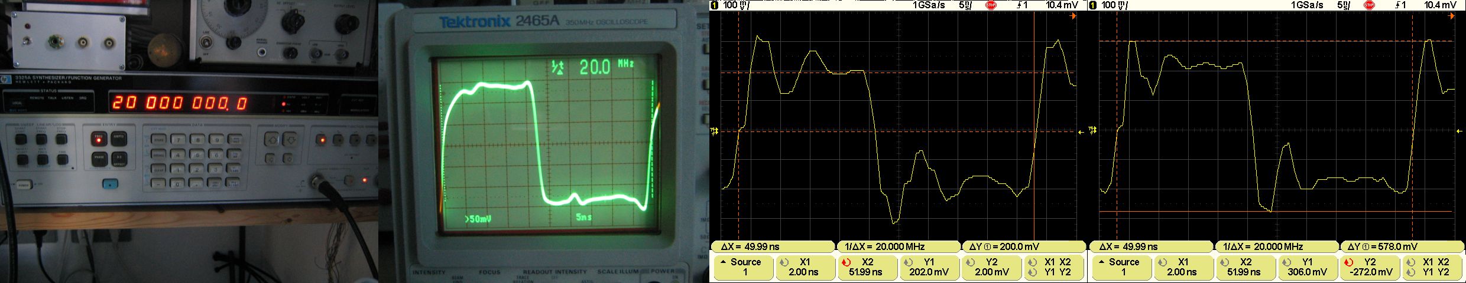Select the PHASE entry key on the HP generator

99,159
